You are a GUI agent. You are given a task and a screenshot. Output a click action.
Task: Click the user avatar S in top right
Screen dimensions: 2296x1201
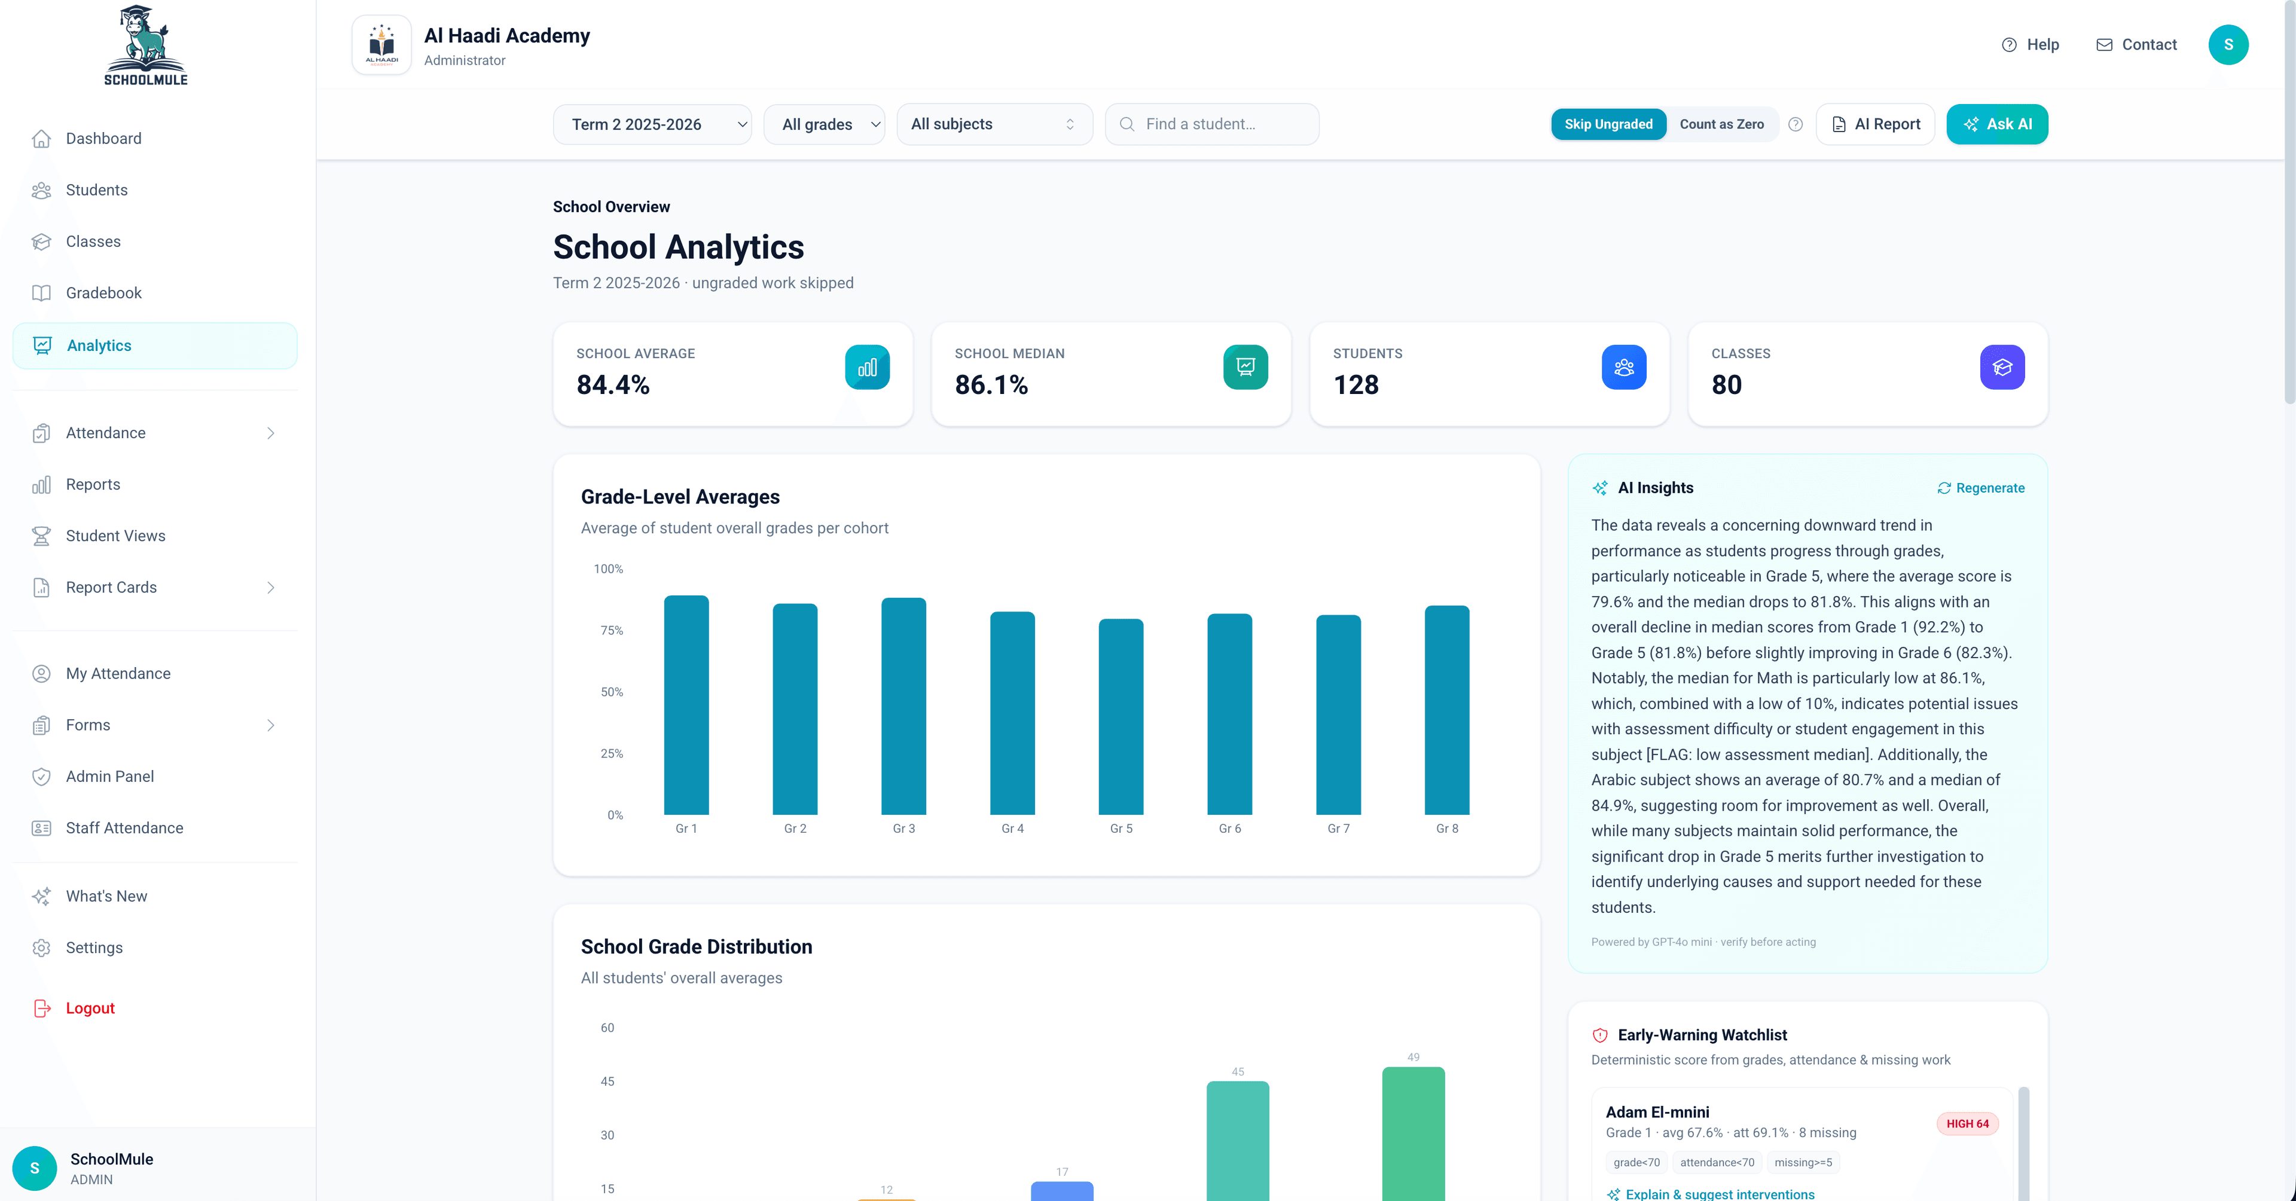point(2227,45)
